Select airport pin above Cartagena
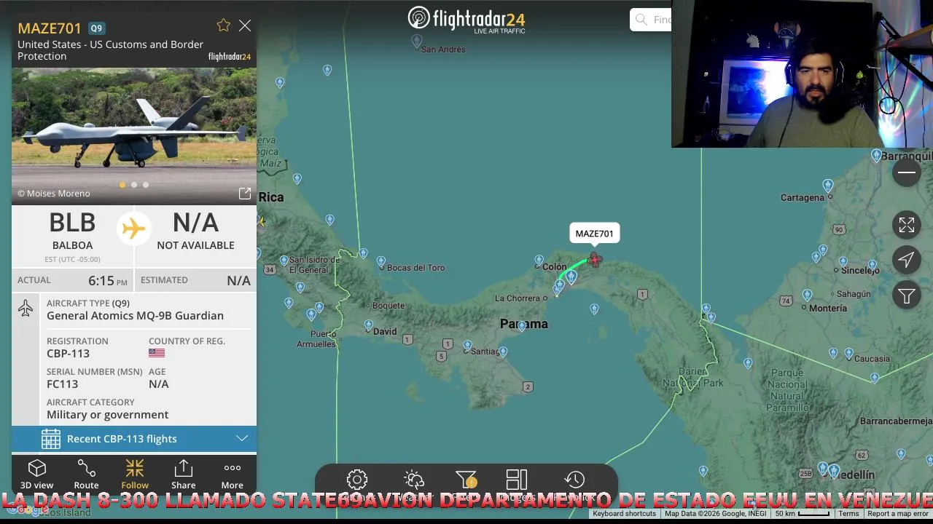 pyautogui.click(x=828, y=186)
